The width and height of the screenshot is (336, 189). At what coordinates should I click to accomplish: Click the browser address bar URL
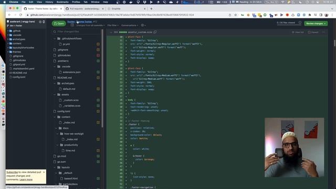tap(112, 15)
